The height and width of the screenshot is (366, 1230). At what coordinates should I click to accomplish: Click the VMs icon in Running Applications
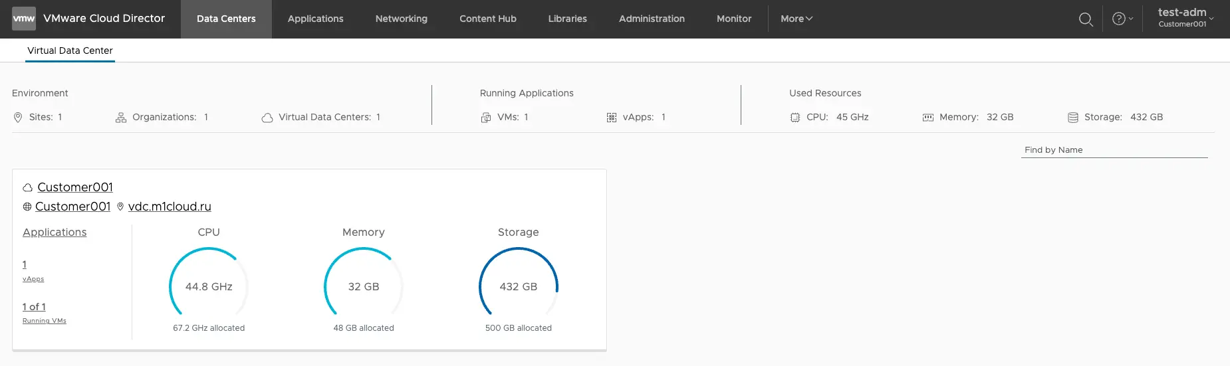(x=486, y=118)
